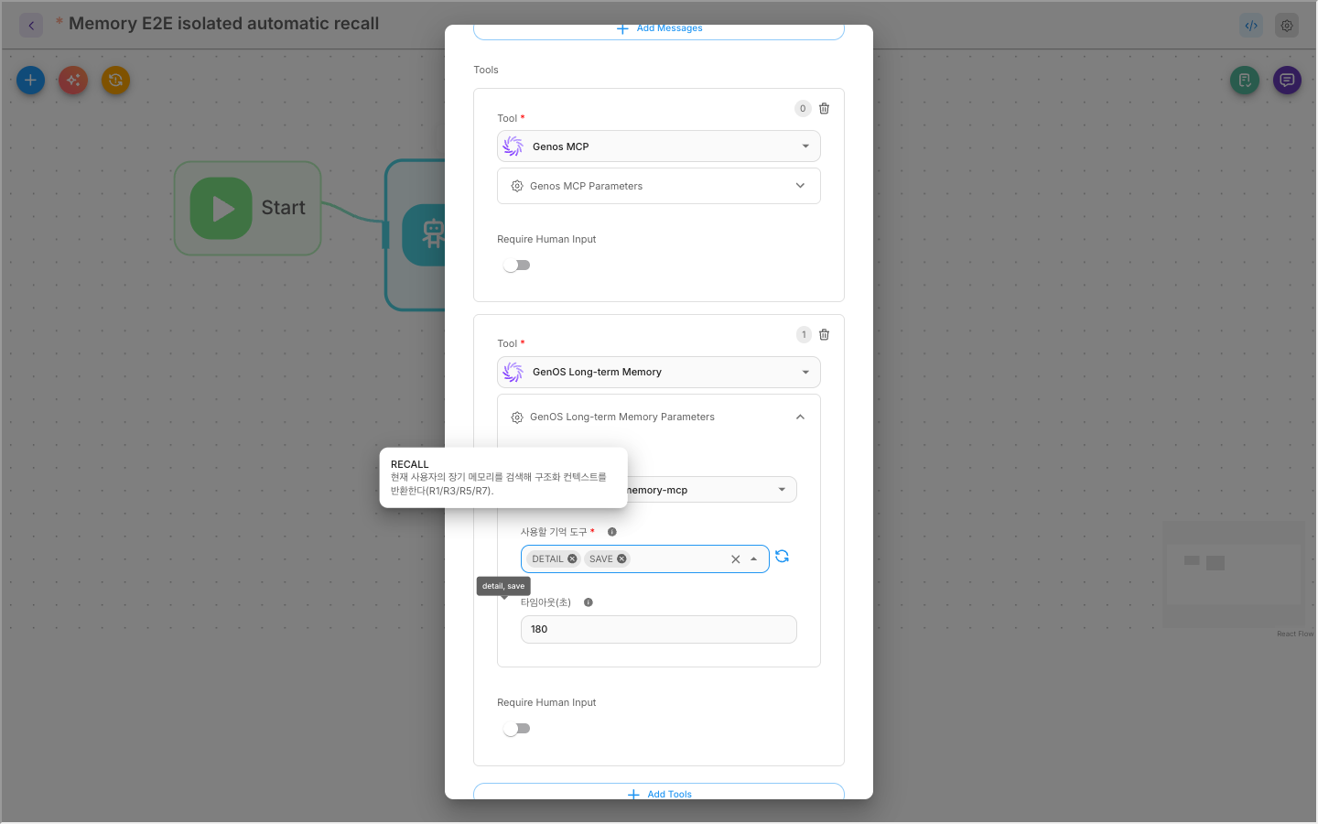
Task: Clear all selected memory tools with X
Action: tap(735, 559)
